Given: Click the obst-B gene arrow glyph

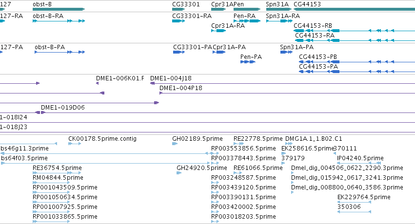Looking at the screenshot, I should pyautogui.click(x=59, y=10).
